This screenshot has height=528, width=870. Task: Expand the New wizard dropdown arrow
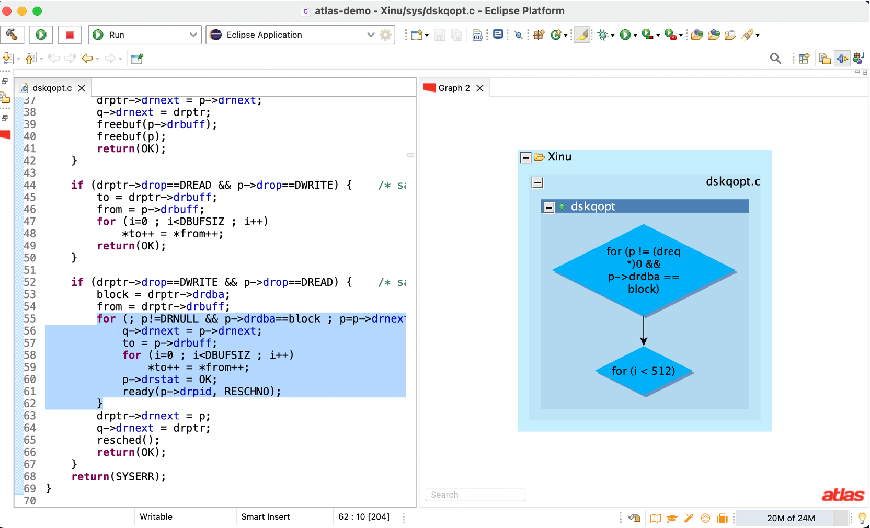click(427, 36)
